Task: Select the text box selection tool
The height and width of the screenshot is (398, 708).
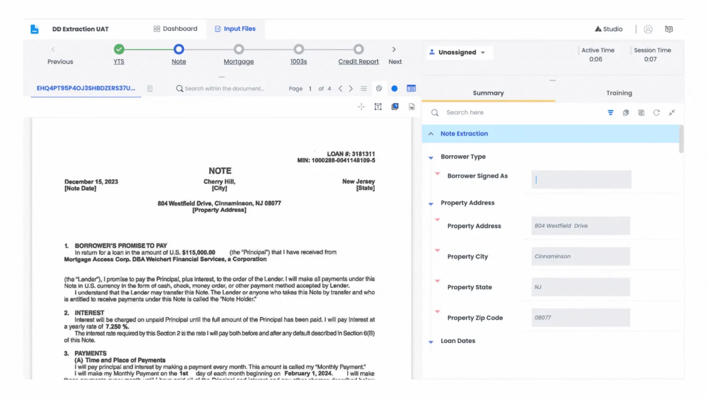Action: click(378, 107)
